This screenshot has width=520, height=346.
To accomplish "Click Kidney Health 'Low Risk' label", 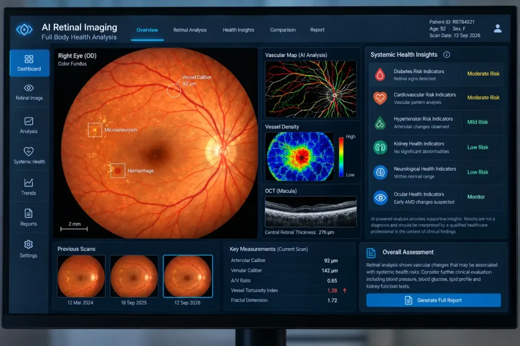I will [478, 147].
